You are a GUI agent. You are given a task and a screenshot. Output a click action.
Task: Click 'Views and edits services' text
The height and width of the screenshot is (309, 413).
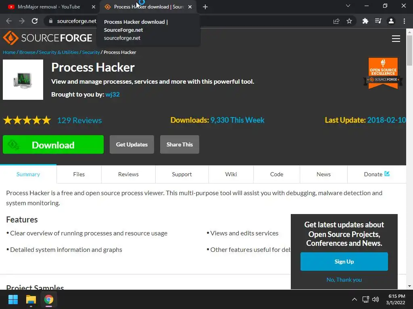pyautogui.click(x=244, y=233)
